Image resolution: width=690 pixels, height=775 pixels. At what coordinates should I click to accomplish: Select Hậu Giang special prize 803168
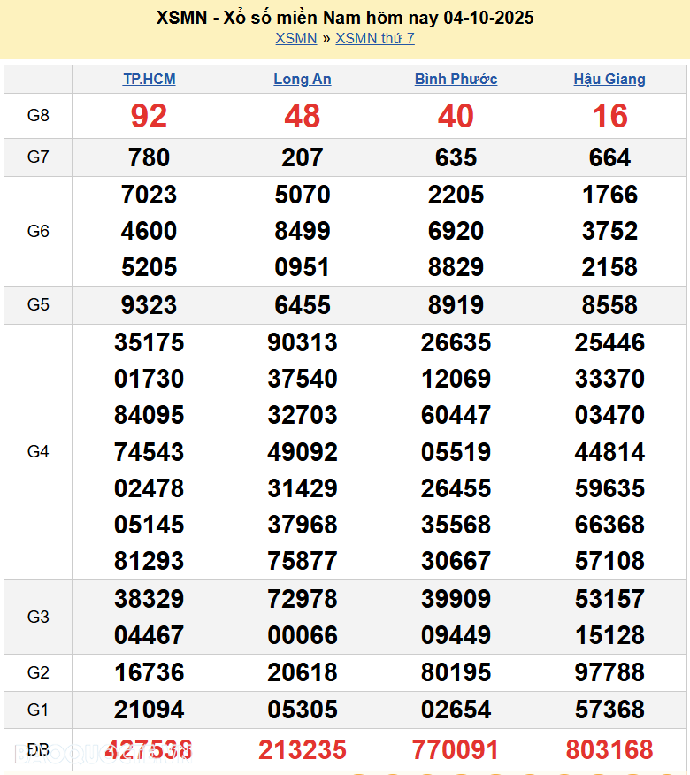609,750
